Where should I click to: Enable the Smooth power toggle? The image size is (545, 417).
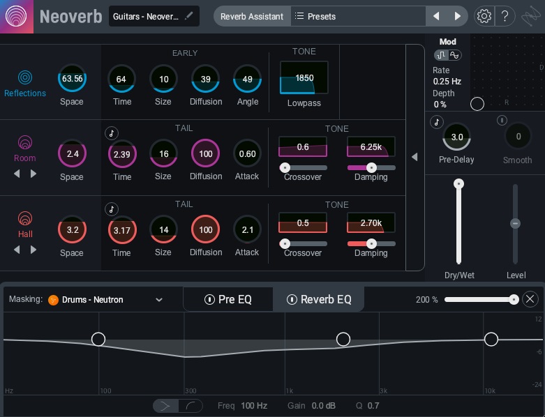(x=502, y=121)
